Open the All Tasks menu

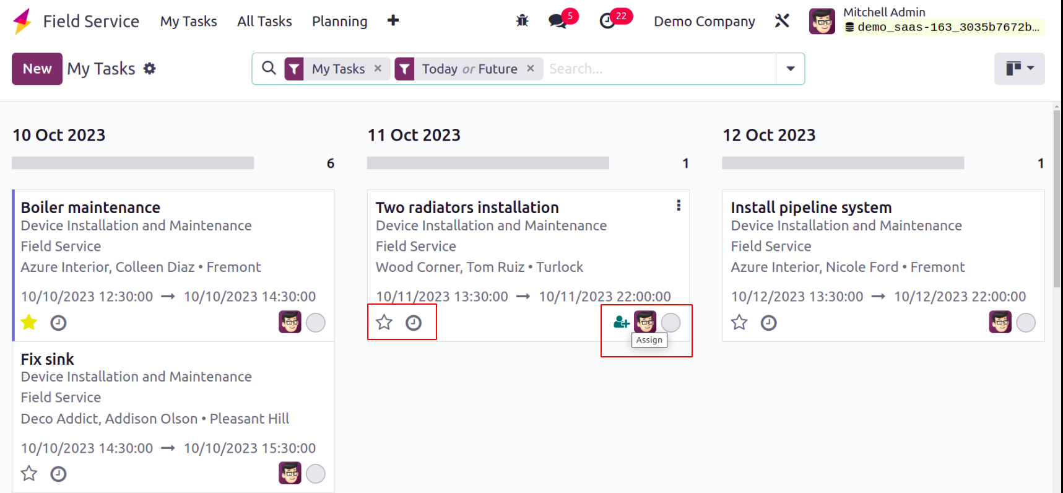[264, 21]
